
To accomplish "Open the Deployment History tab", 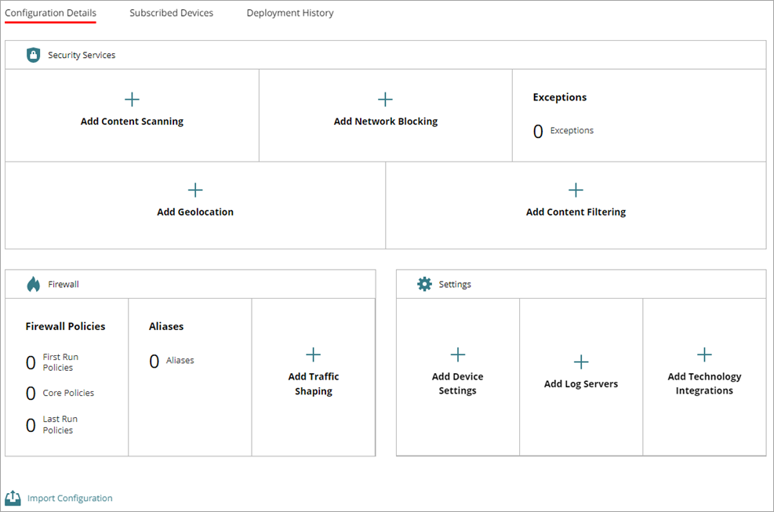I will pyautogui.click(x=289, y=13).
